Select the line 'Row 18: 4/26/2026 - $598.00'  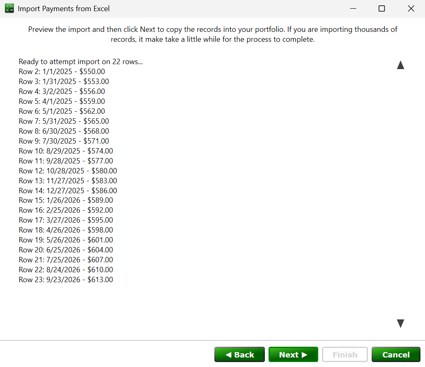click(x=66, y=230)
